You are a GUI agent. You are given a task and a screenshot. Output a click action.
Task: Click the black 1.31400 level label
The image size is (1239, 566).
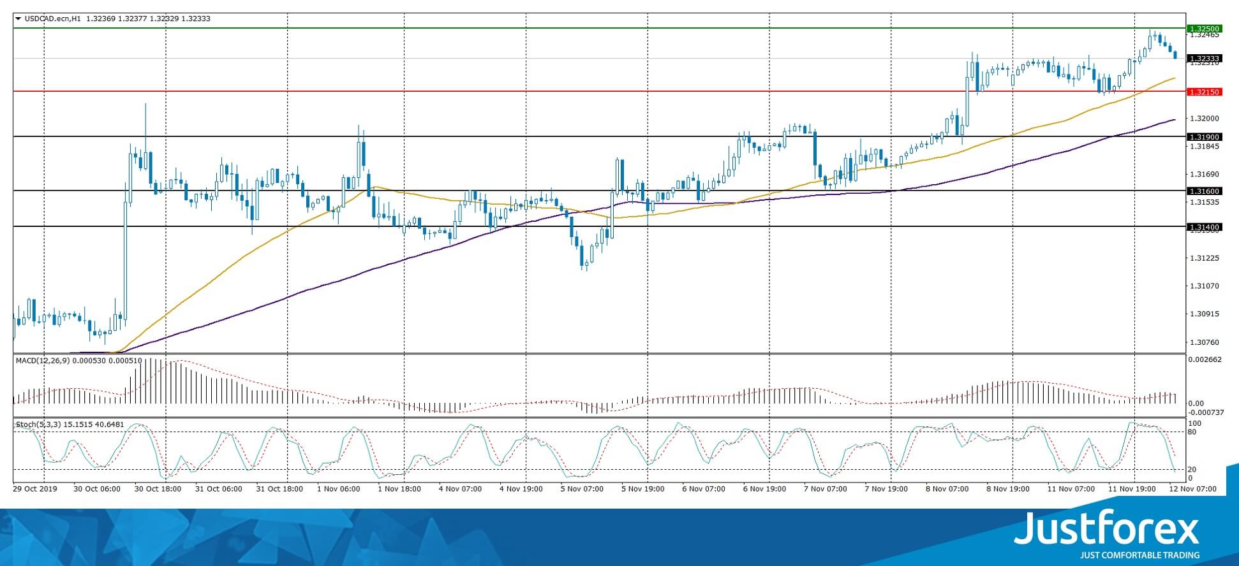(1204, 227)
